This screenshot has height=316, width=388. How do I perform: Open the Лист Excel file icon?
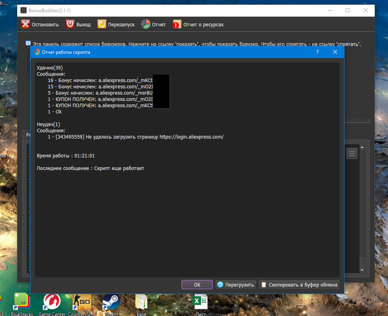coord(200,305)
